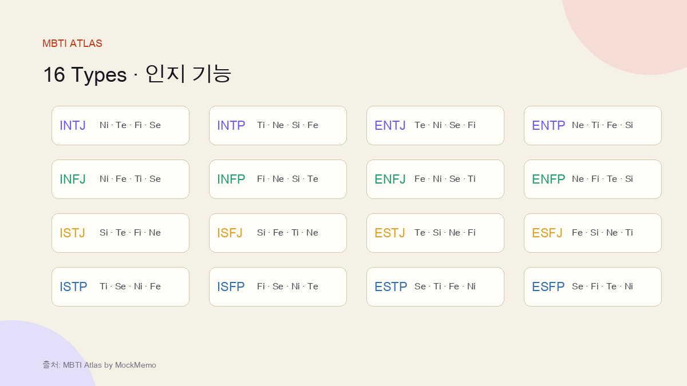Select the INTJ type card
Screen dimensions: 687x386
(120, 125)
